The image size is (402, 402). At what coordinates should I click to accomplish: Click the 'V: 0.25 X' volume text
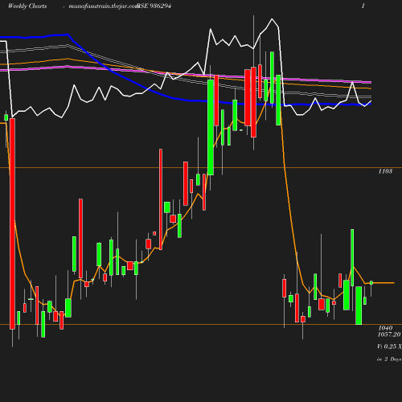pos(389,347)
